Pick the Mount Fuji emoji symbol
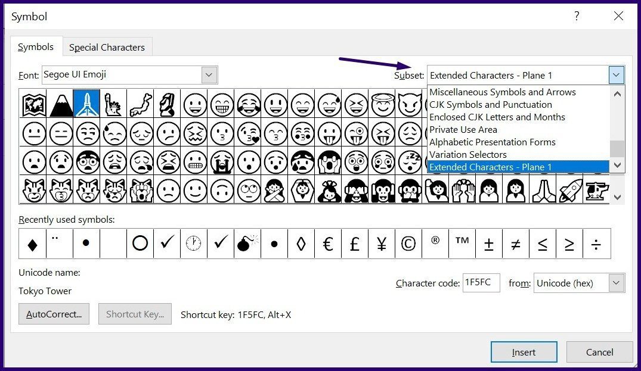This screenshot has height=371, width=641. pos(60,104)
